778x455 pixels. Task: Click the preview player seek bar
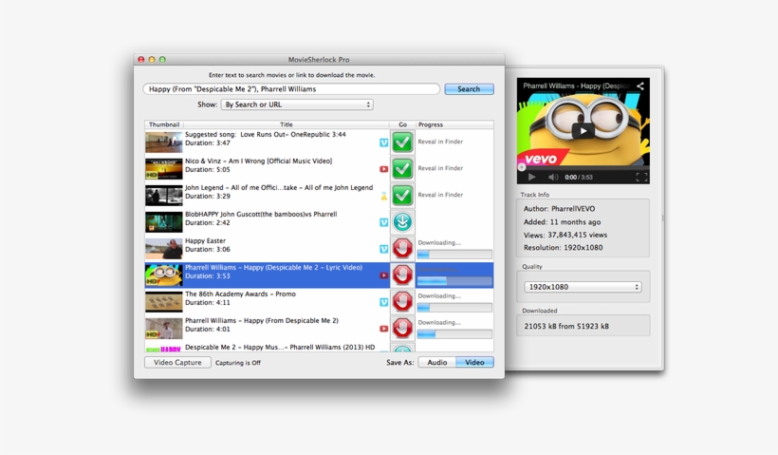tap(583, 167)
